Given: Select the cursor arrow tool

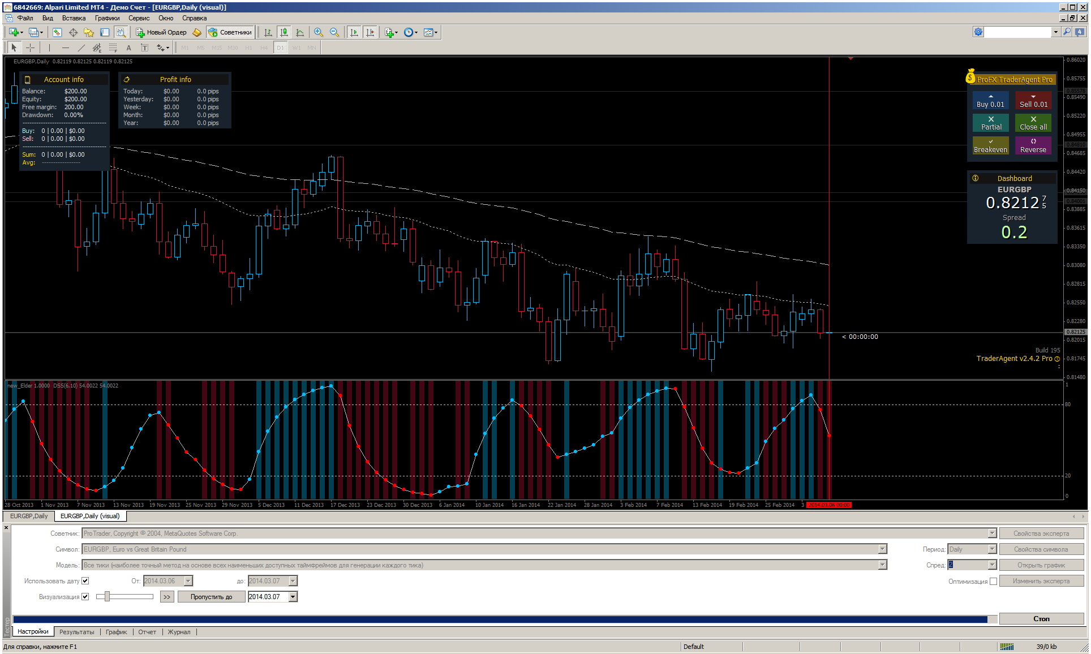Looking at the screenshot, I should click(14, 48).
